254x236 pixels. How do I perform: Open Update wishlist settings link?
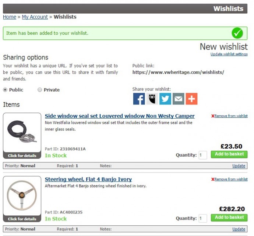pyautogui.click(x=229, y=54)
